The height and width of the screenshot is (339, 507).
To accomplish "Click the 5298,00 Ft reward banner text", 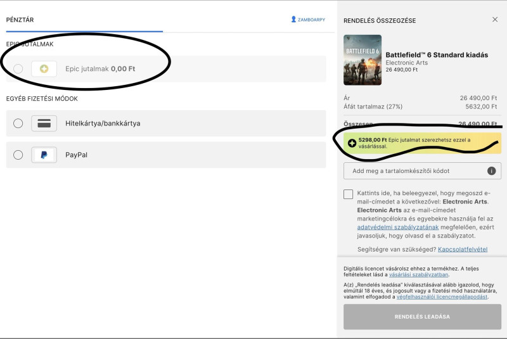I will pyautogui.click(x=414, y=143).
